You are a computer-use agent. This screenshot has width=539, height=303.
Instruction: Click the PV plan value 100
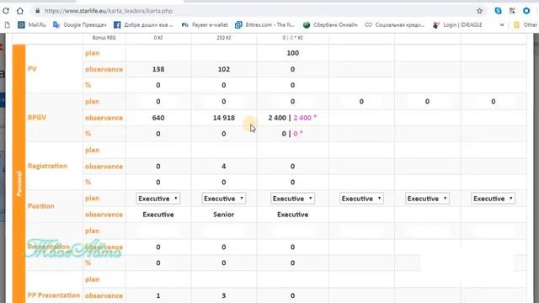tap(292, 53)
